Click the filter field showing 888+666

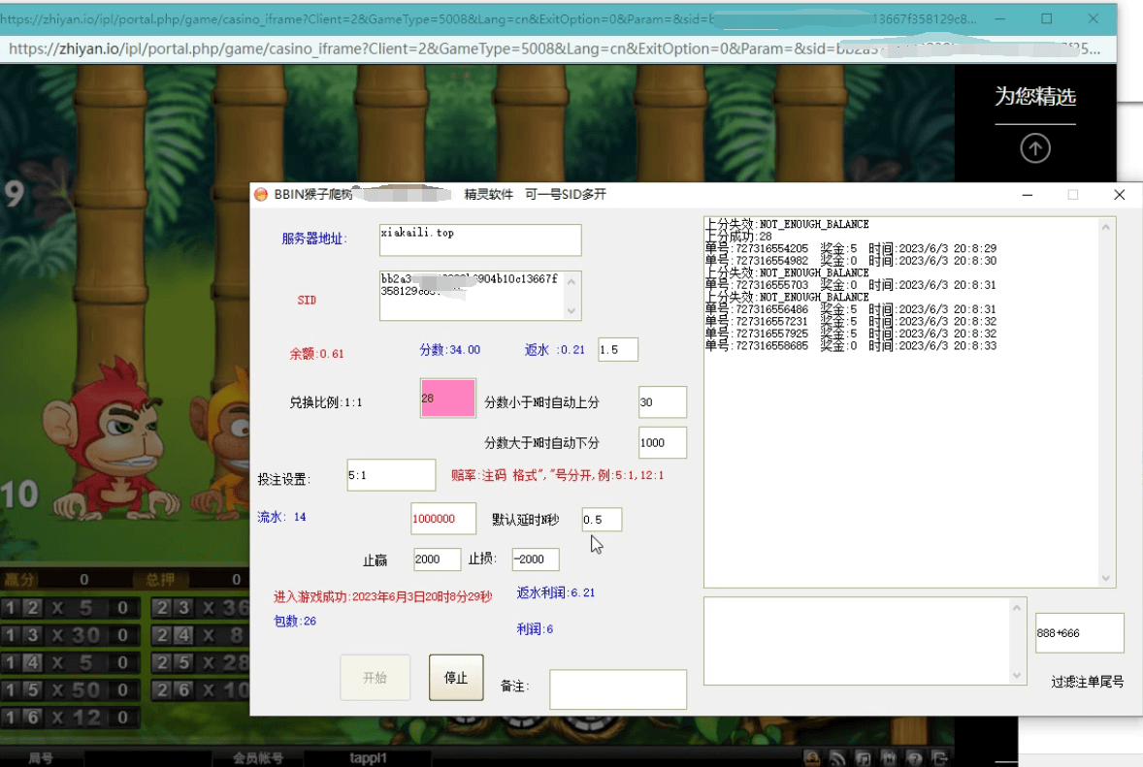coord(1080,633)
